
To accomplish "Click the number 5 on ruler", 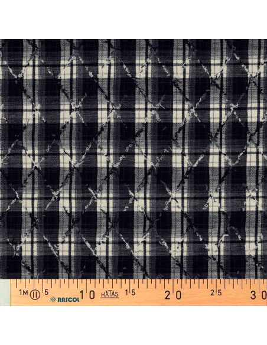I will click(x=47, y=292).
